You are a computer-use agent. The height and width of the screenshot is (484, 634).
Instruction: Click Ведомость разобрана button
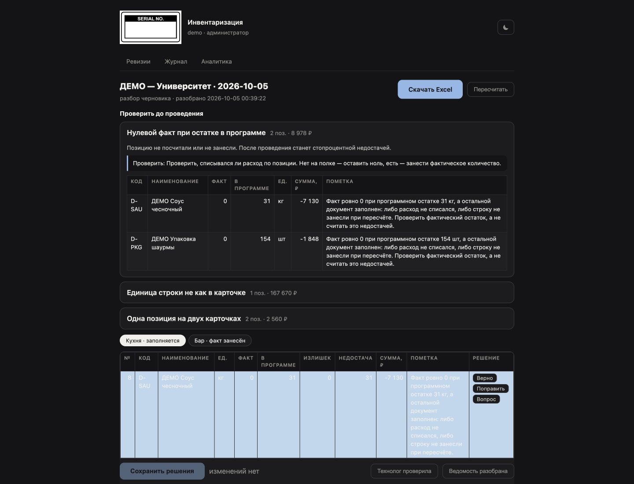coord(478,471)
